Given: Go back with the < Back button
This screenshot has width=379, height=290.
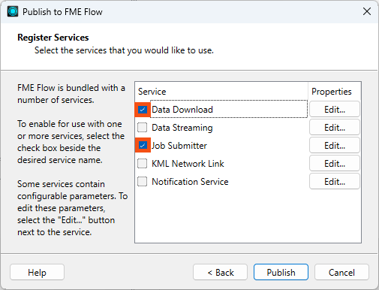Looking at the screenshot, I should click(220, 272).
